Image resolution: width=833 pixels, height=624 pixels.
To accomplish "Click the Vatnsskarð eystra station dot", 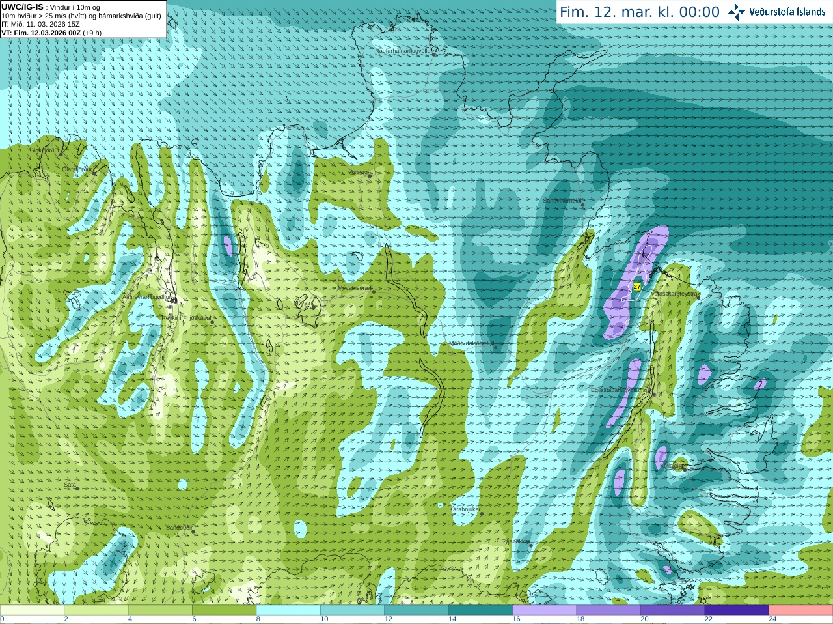I will point(699,297).
